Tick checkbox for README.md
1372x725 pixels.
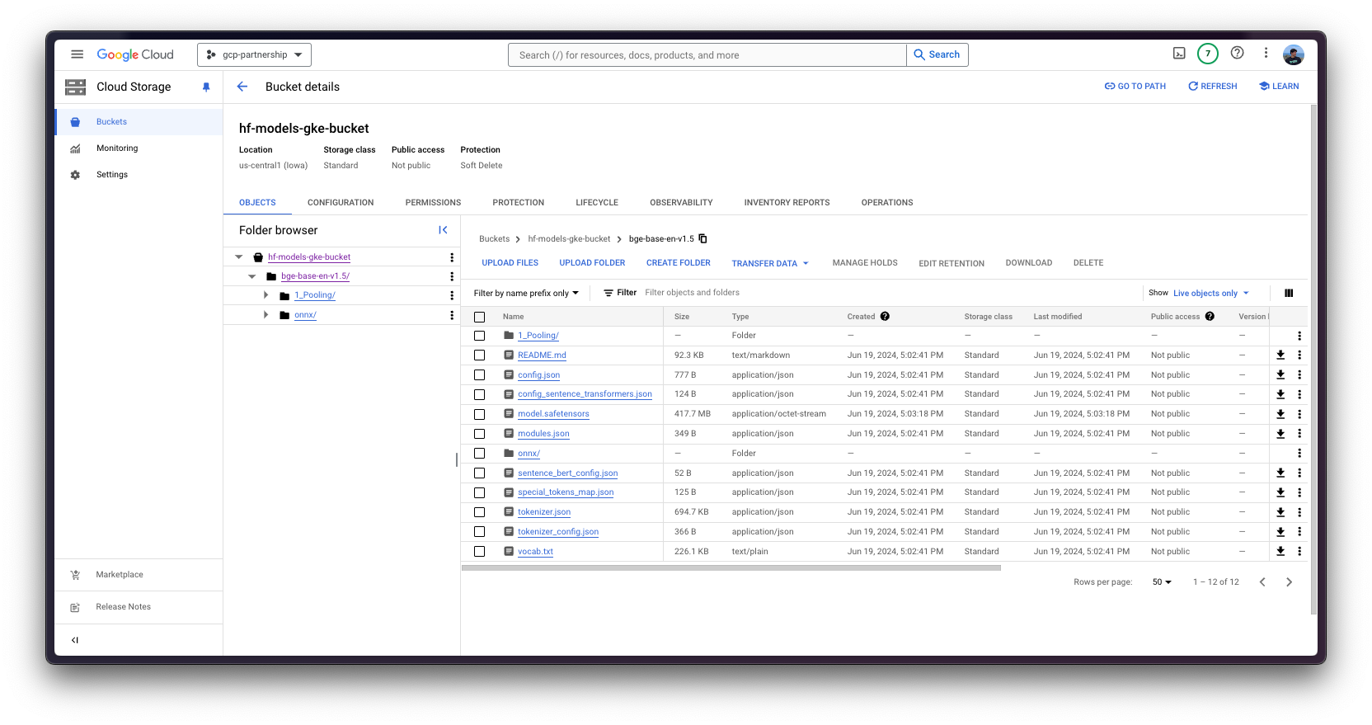pyautogui.click(x=479, y=355)
